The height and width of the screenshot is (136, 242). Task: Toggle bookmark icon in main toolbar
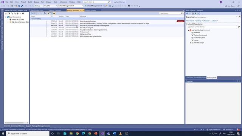[129, 6]
